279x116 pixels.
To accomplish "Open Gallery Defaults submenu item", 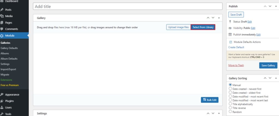I will click(9, 48).
